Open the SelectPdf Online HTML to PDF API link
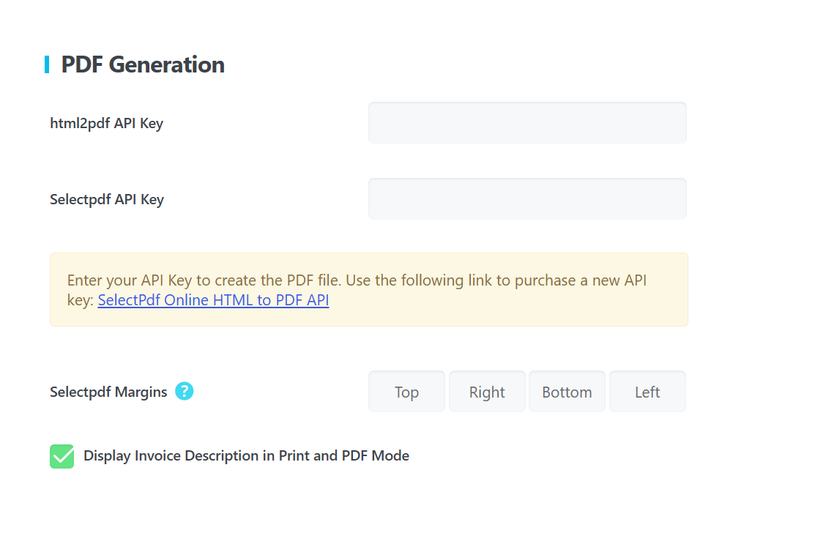 tap(213, 300)
